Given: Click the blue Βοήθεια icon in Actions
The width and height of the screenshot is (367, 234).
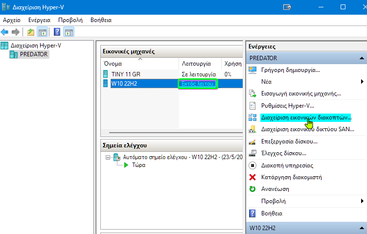Looking at the screenshot, I should point(252,213).
